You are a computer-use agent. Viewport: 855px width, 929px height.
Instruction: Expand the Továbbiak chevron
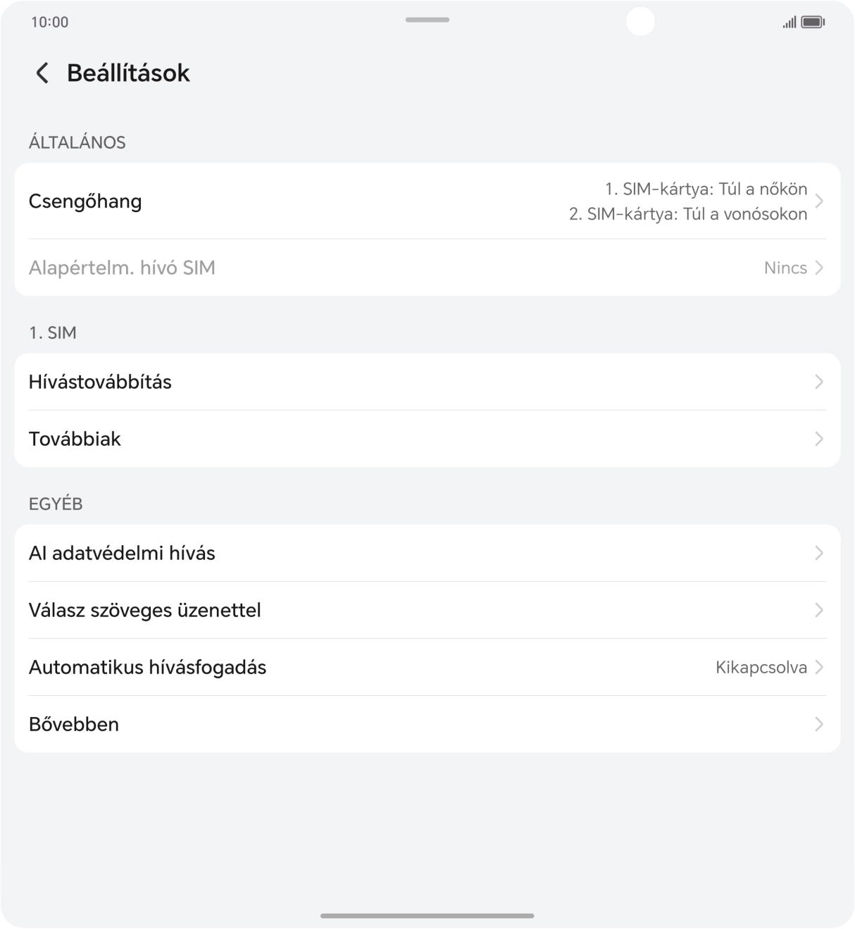(x=818, y=439)
